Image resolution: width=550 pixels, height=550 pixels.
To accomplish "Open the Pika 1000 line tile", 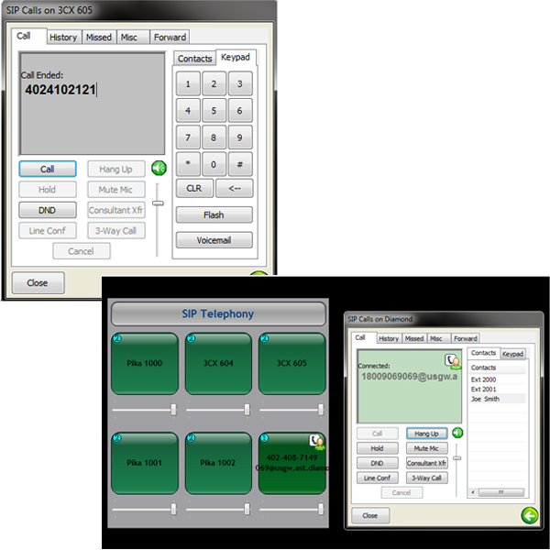I will [145, 363].
